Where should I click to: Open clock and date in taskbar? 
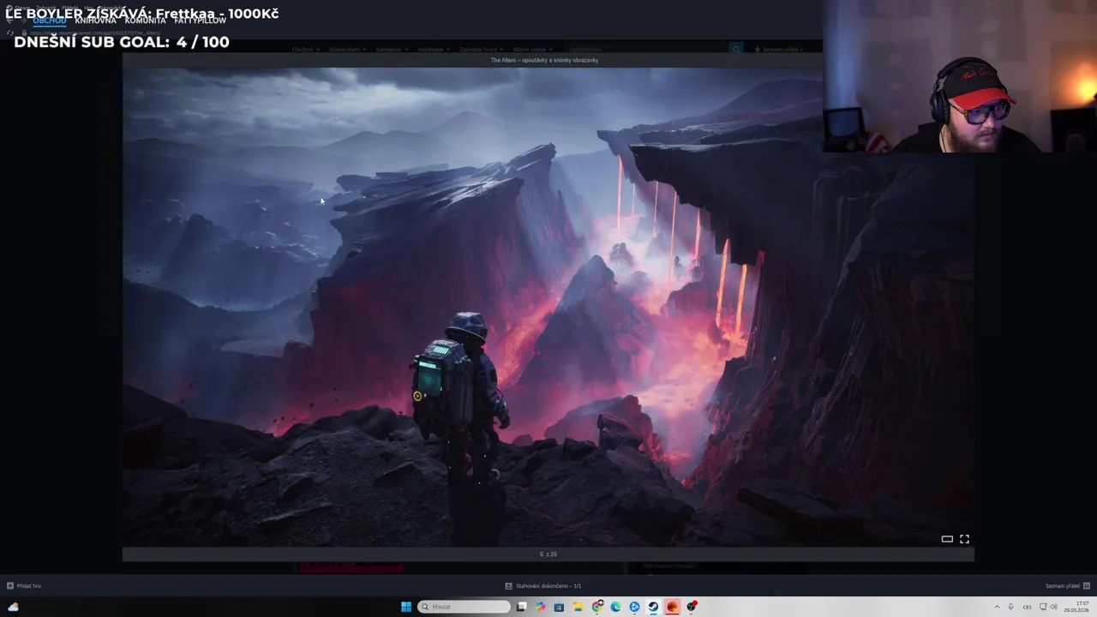click(x=1076, y=607)
